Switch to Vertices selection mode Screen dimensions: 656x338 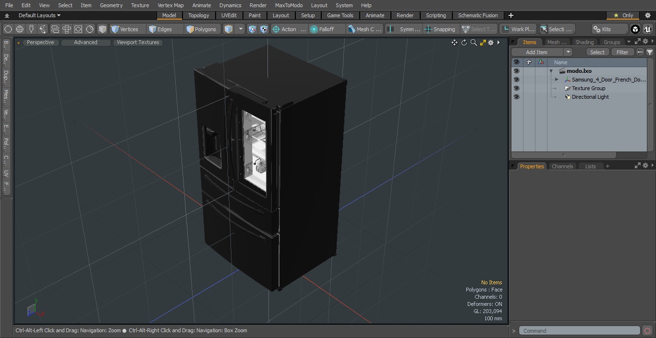coord(127,29)
